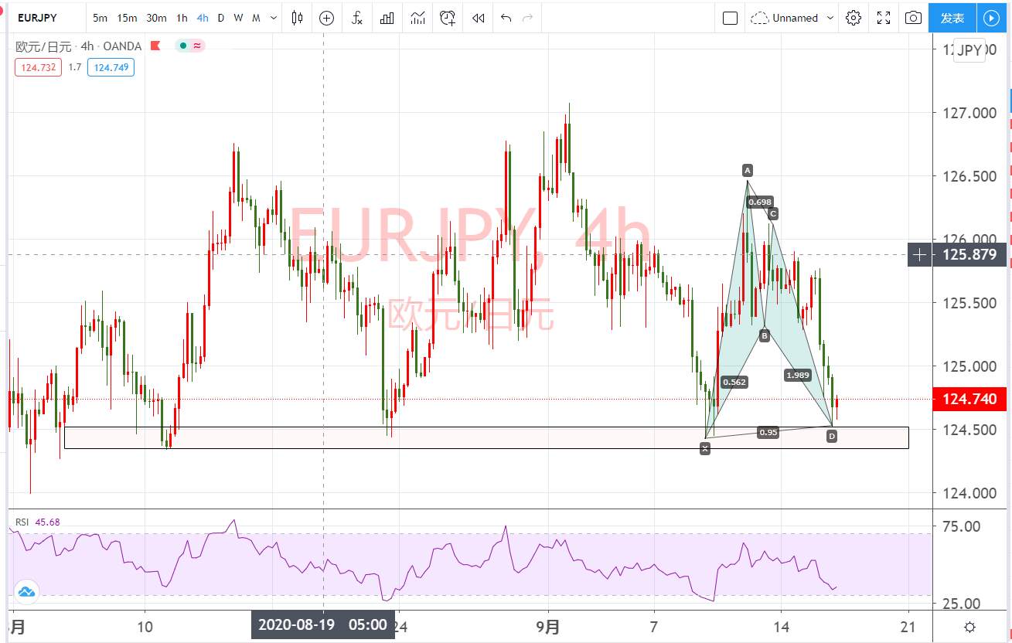This screenshot has width=1012, height=643.
Task: Click the red 124.740 current price label
Action: tap(970, 399)
